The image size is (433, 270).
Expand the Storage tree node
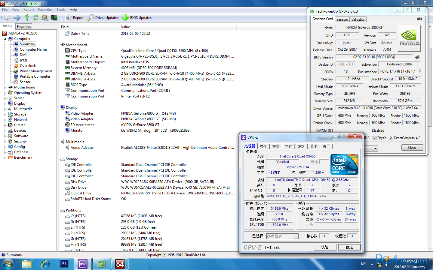(5, 115)
